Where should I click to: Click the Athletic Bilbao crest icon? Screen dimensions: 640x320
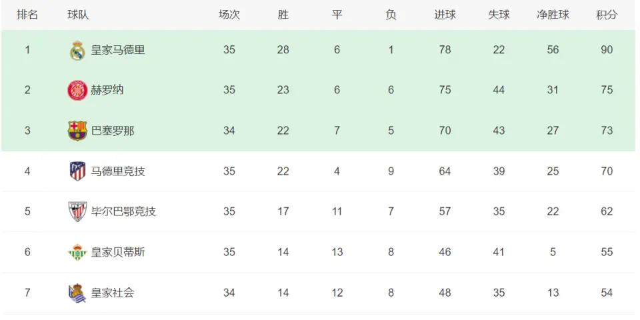tap(77, 211)
